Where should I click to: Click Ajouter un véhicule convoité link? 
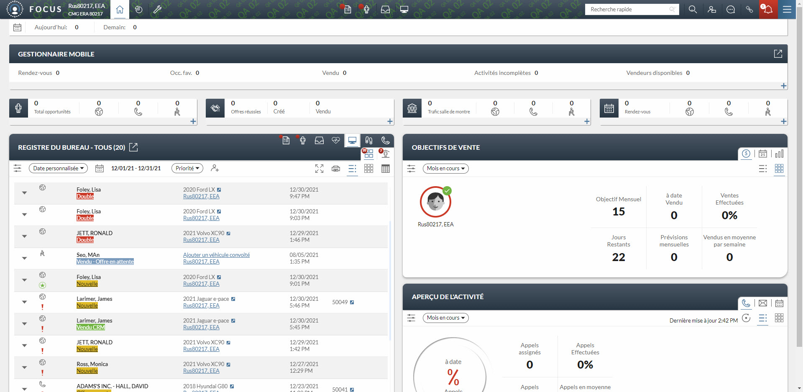click(x=216, y=255)
